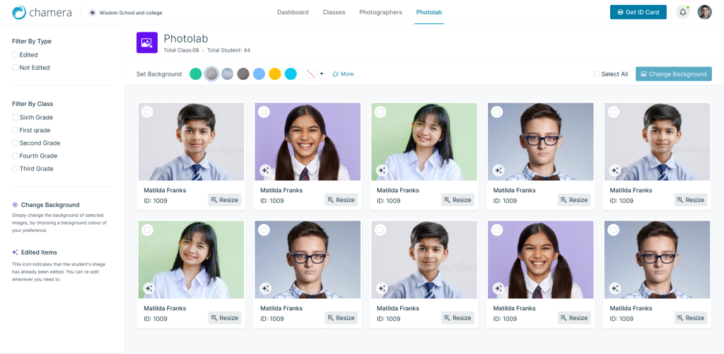
Task: Expand the background swatch dropdown arrow
Action: point(322,74)
